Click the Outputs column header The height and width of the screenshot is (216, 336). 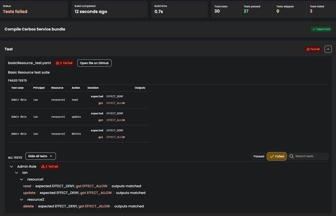[140, 88]
